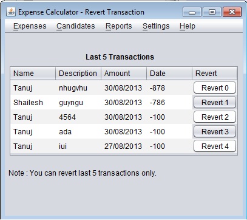Click 30/08/2013 in the 4564 row

click(x=124, y=117)
